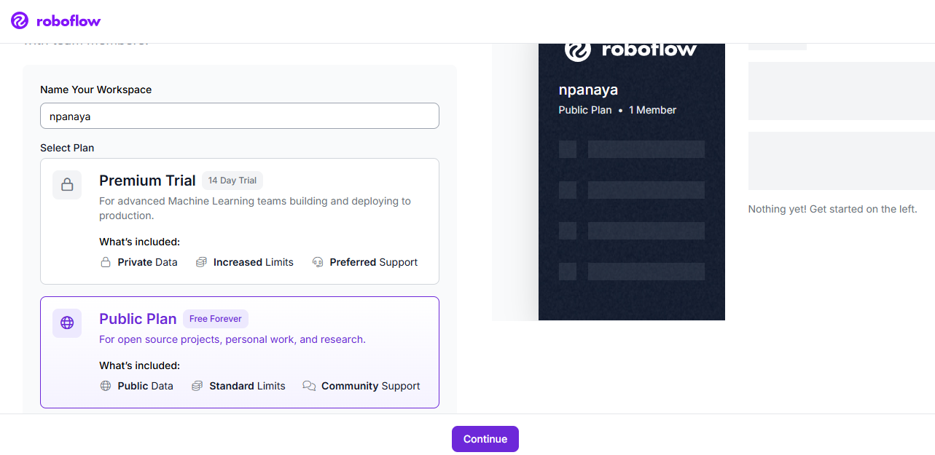Click the Private Data lock icon

pos(106,262)
